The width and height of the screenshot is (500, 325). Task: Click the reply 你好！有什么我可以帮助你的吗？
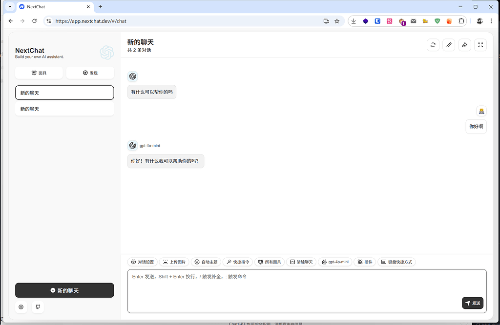(166, 161)
